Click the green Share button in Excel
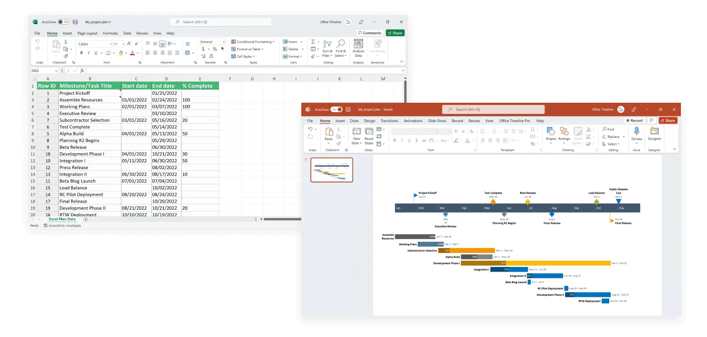 click(395, 33)
